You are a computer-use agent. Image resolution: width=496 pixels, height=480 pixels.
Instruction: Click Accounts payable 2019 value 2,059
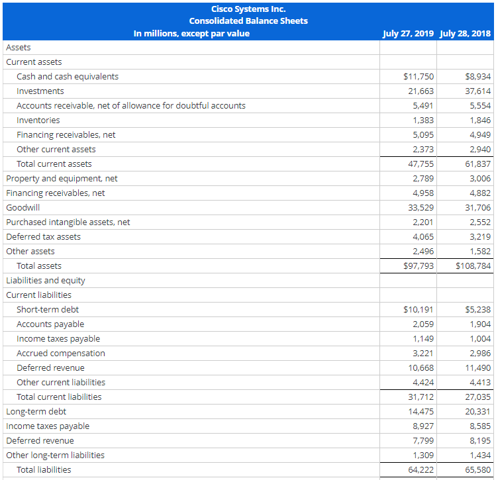[423, 324]
